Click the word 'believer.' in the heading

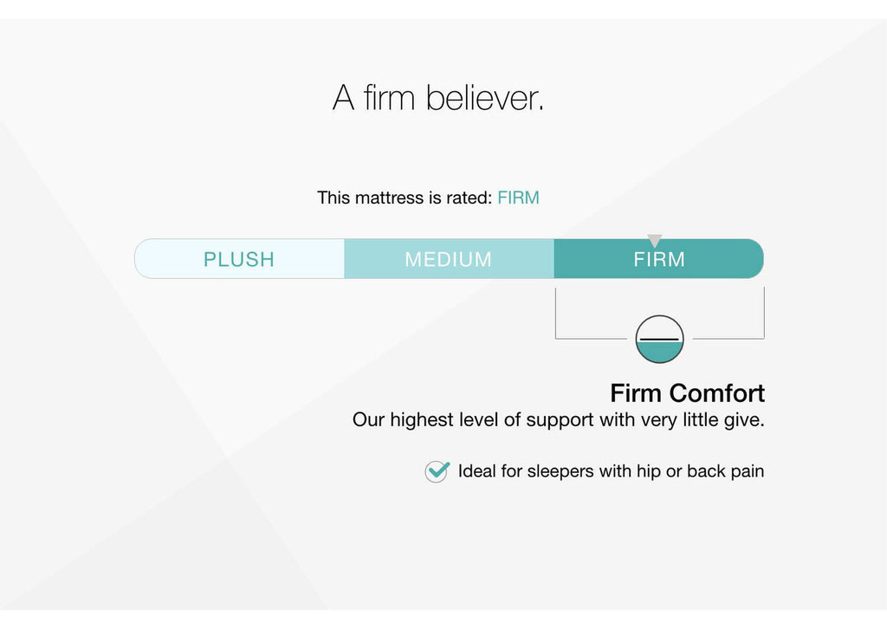(485, 97)
